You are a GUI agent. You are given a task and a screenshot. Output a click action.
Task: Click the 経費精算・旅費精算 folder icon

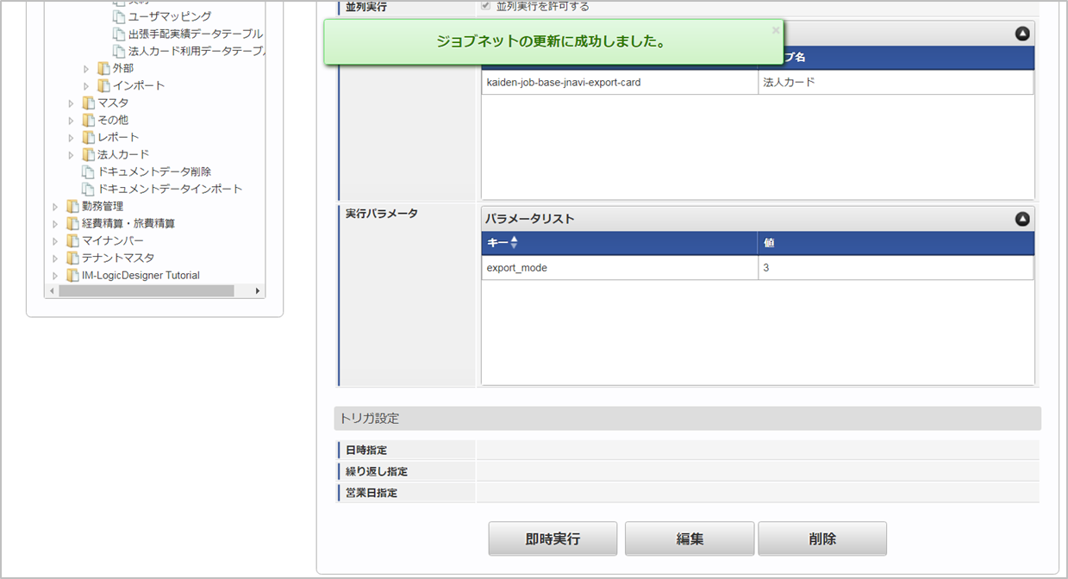72,223
